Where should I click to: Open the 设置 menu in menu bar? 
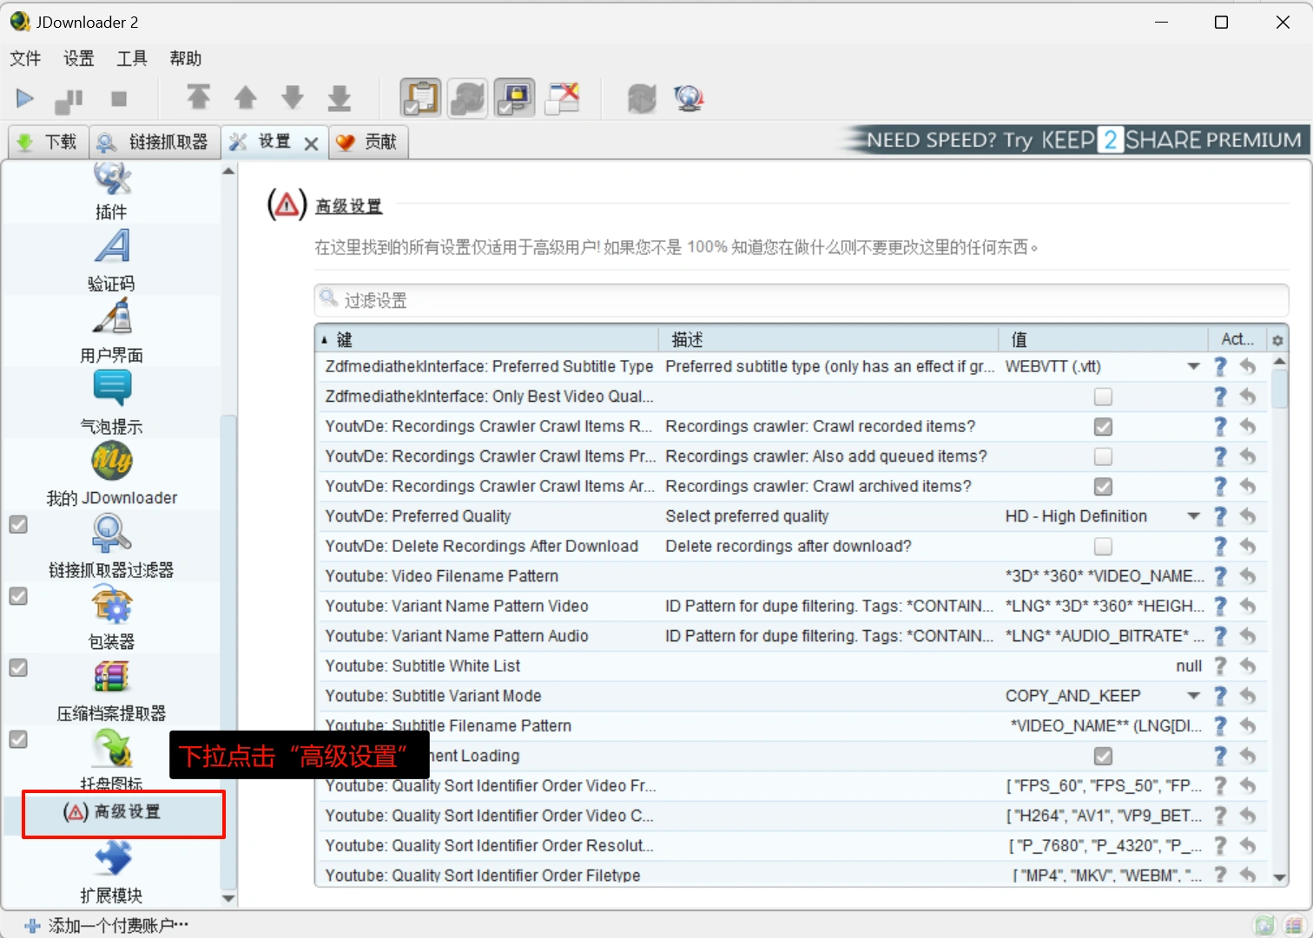pos(79,58)
